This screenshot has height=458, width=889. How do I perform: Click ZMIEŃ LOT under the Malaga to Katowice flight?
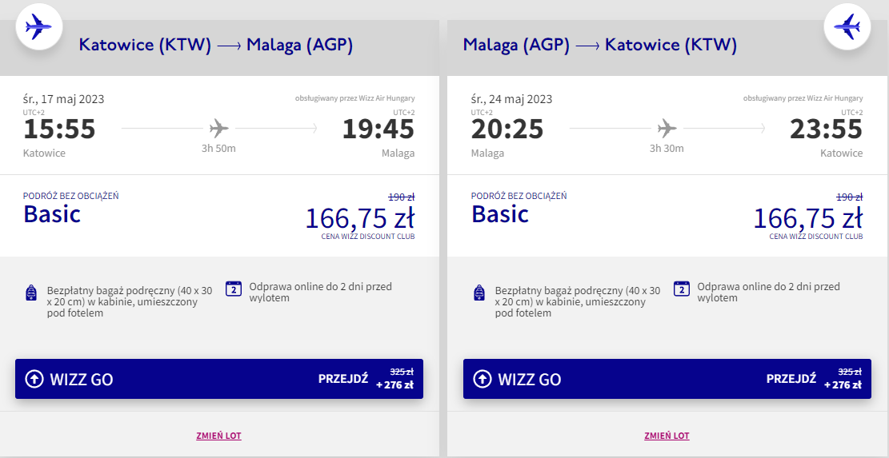coord(667,436)
